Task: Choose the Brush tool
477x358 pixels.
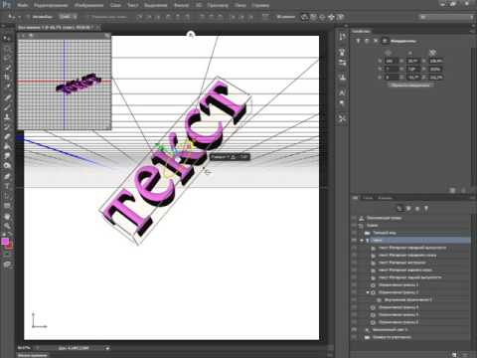Action: 7,106
